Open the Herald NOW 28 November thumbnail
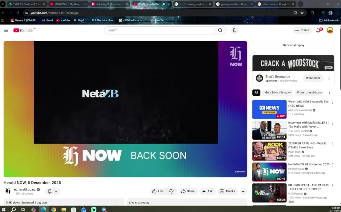This screenshot has width=341, height=212. coord(269,172)
